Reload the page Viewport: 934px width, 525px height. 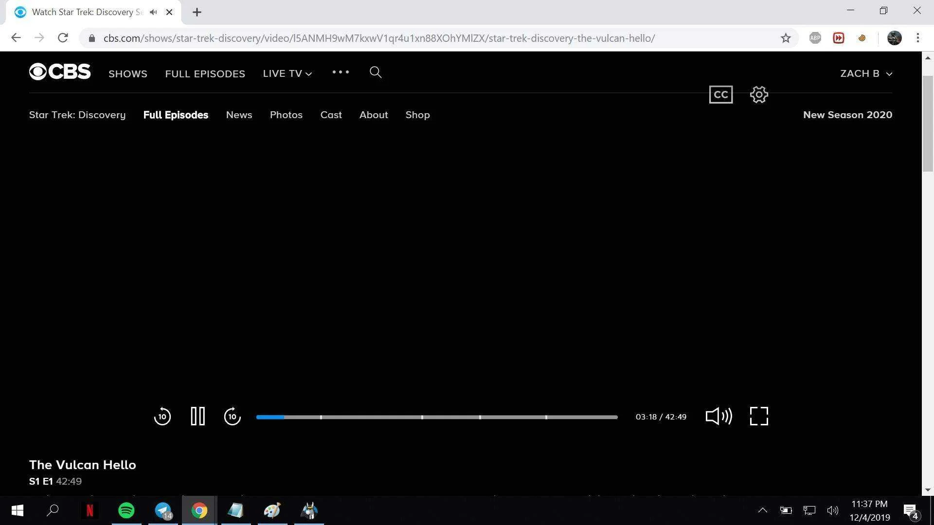(x=63, y=38)
